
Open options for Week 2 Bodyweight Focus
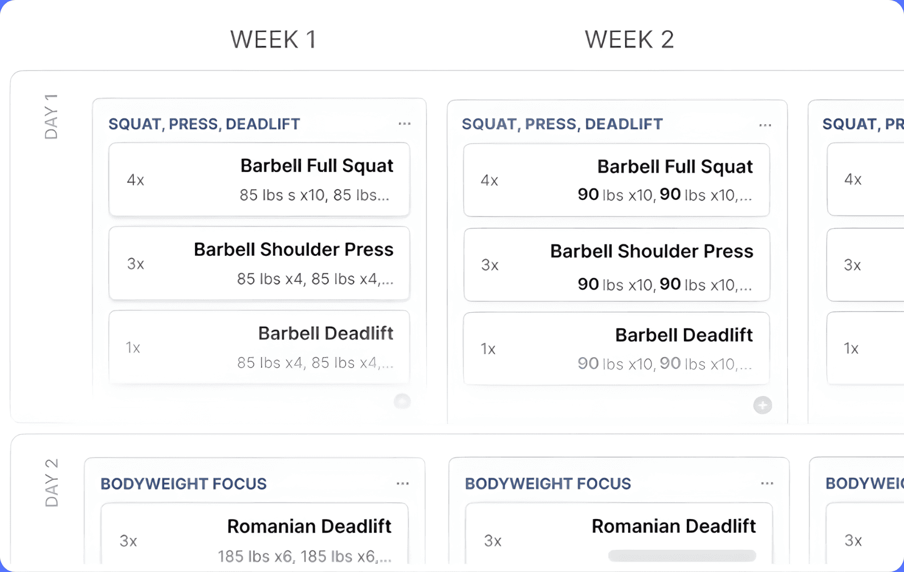(767, 484)
